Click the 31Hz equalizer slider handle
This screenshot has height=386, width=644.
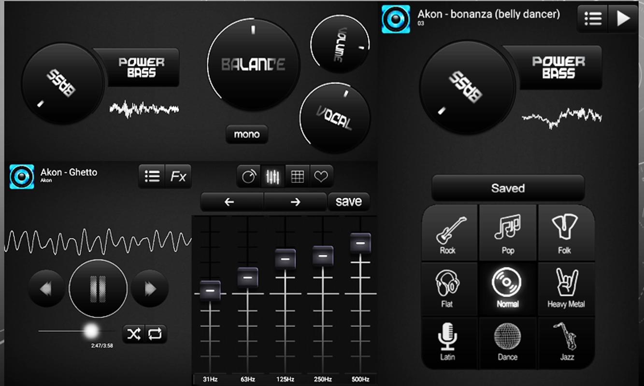click(x=210, y=290)
